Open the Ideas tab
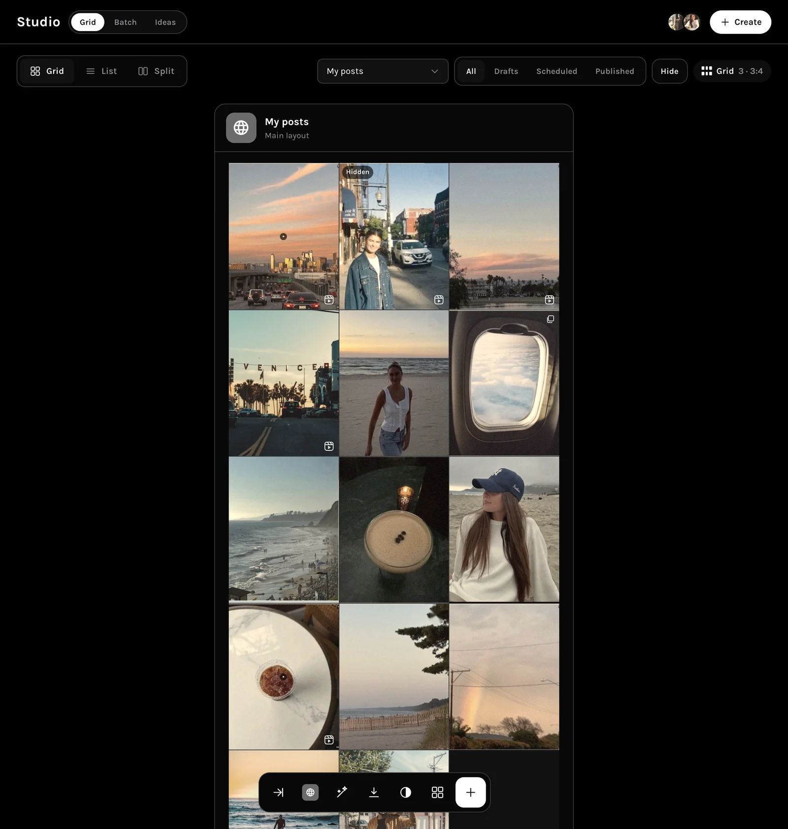Screen dimensions: 788x829 [x=165, y=22]
